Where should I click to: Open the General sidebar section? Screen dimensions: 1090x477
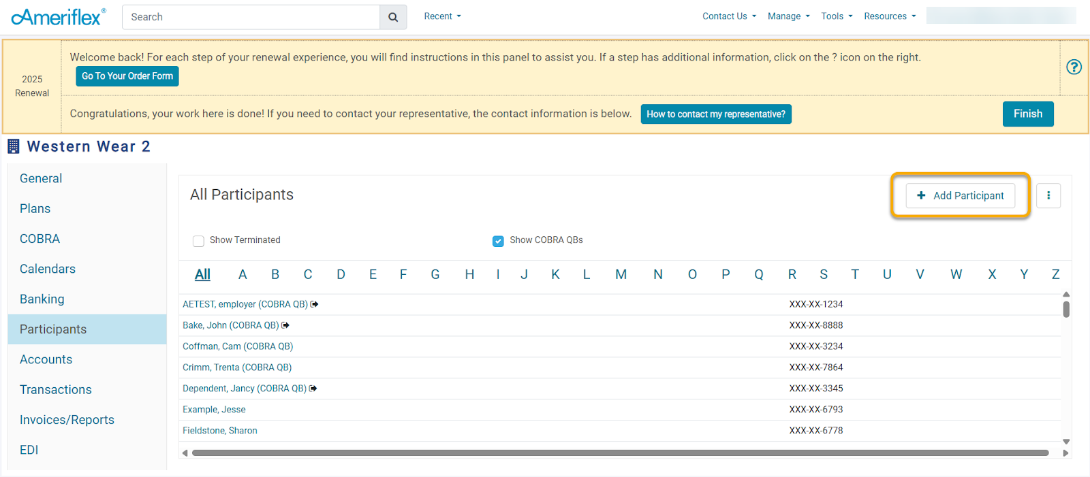point(87,178)
